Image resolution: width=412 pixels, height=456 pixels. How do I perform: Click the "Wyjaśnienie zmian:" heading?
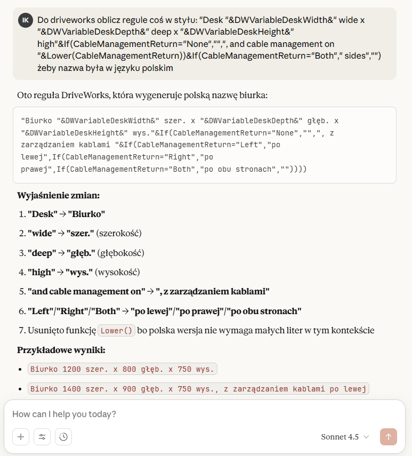58,195
